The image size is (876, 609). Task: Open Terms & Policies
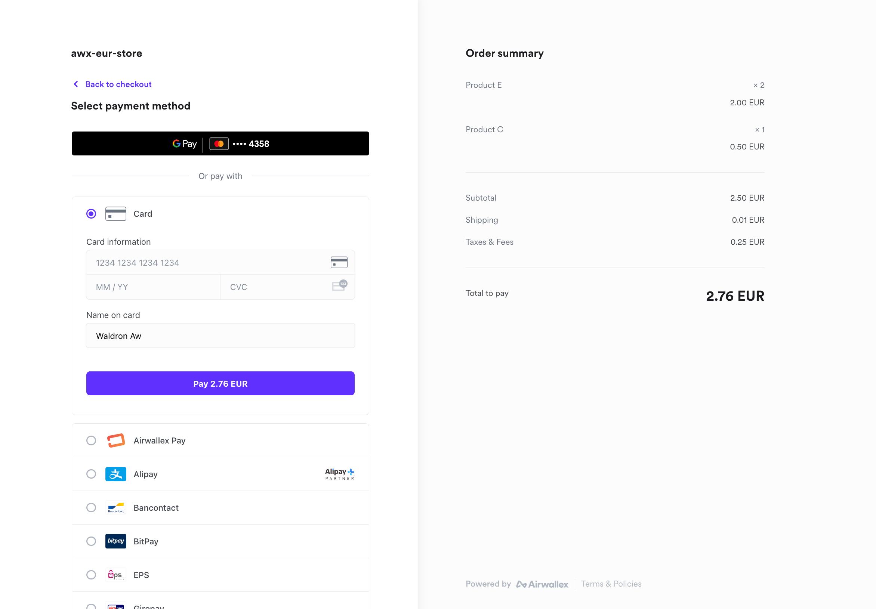coord(611,584)
